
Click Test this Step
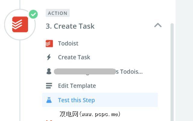click(77, 100)
